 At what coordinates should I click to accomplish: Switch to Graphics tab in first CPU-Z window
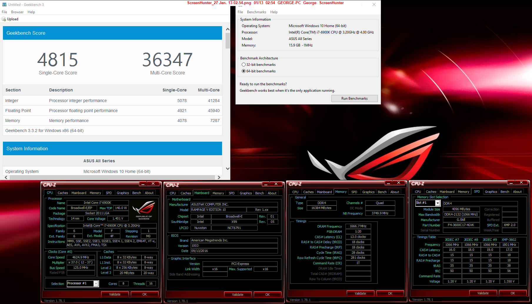tap(123, 193)
